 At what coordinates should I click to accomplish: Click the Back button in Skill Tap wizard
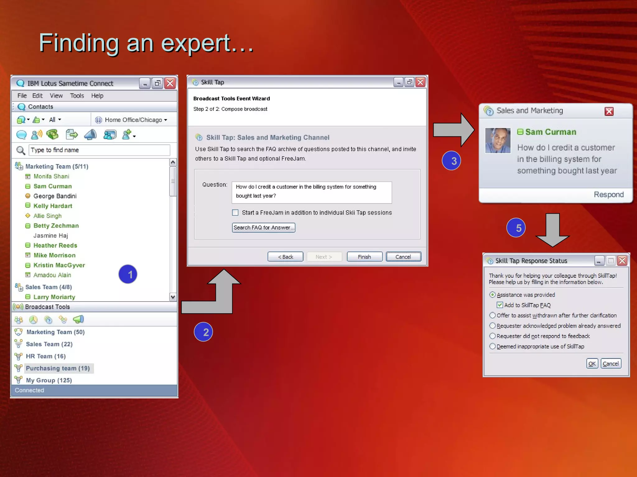(285, 257)
